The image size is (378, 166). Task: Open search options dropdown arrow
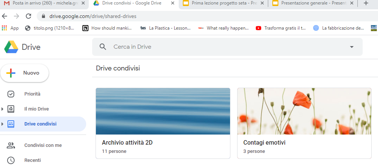point(352,47)
